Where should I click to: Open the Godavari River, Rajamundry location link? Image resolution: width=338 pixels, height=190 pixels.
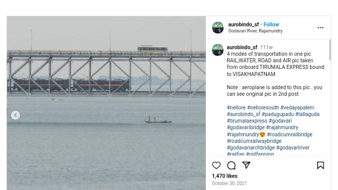256,31
